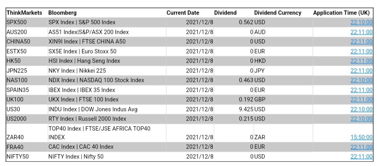Follow the ESTX50 application time link
This screenshot has width=377, height=166.
point(361,51)
